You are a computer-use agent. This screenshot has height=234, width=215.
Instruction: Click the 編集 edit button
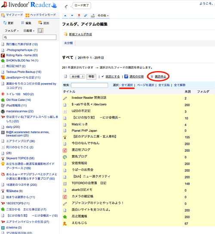(x=26, y=23)
